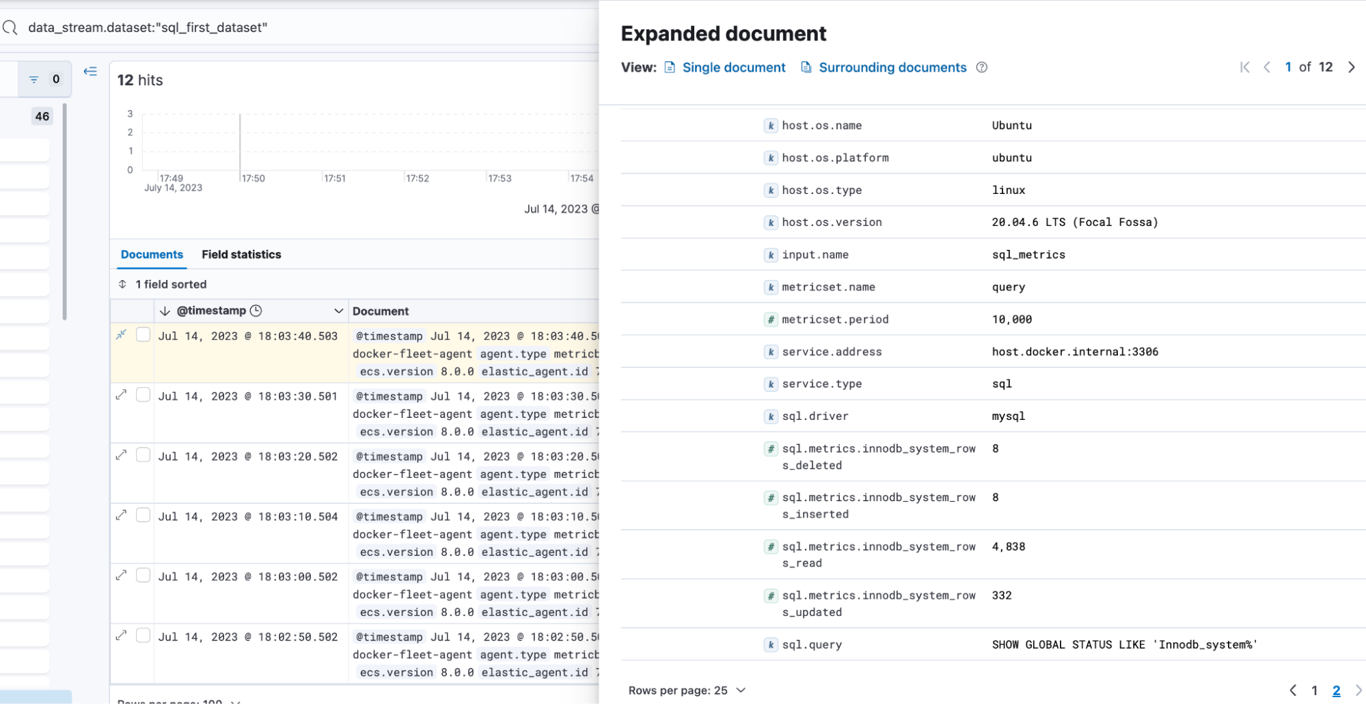
Task: Select checkbox for 18:03:40.503 row
Action: 143,335
